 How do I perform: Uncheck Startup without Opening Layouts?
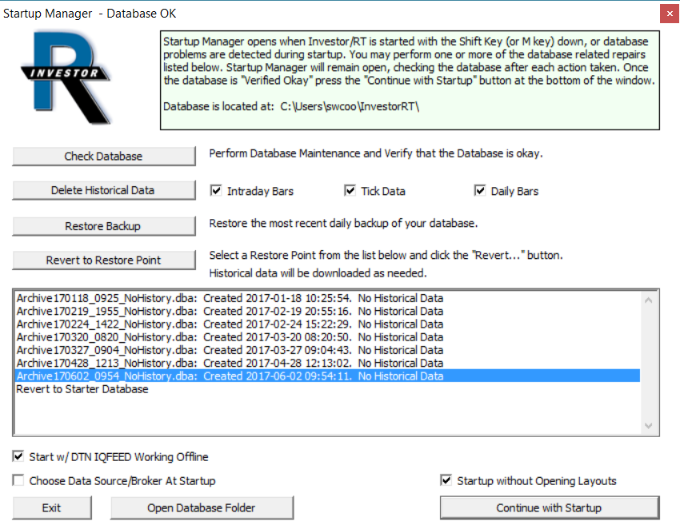pyautogui.click(x=446, y=480)
